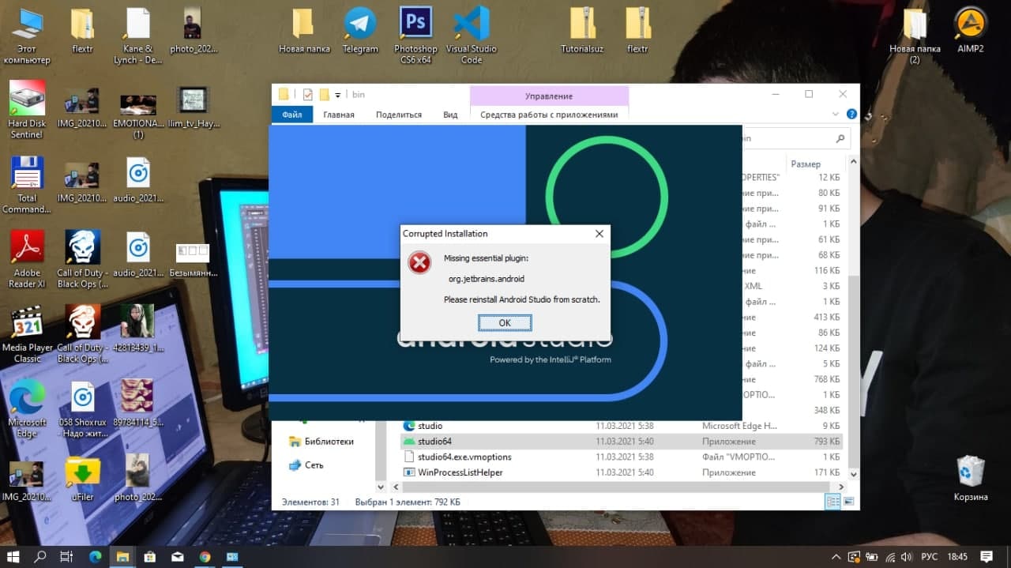Viewport: 1011px width, 568px height.
Task: Open Visual Studio Code shortcut
Action: coord(472,36)
